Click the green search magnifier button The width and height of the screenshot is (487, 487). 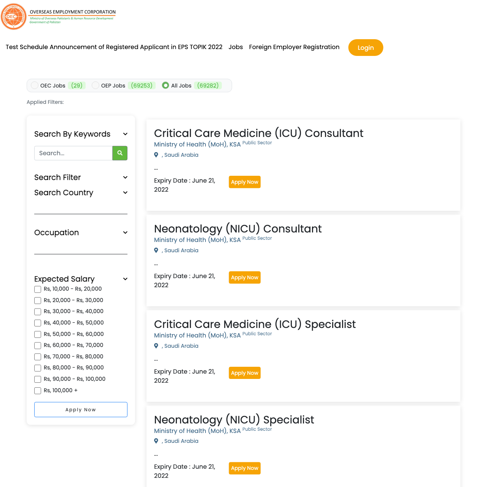(x=120, y=153)
